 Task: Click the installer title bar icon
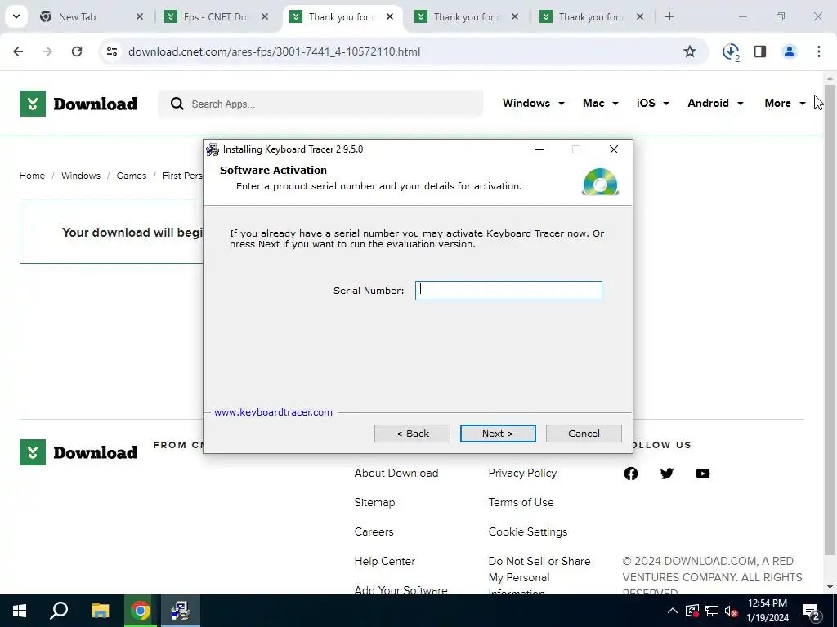click(213, 149)
